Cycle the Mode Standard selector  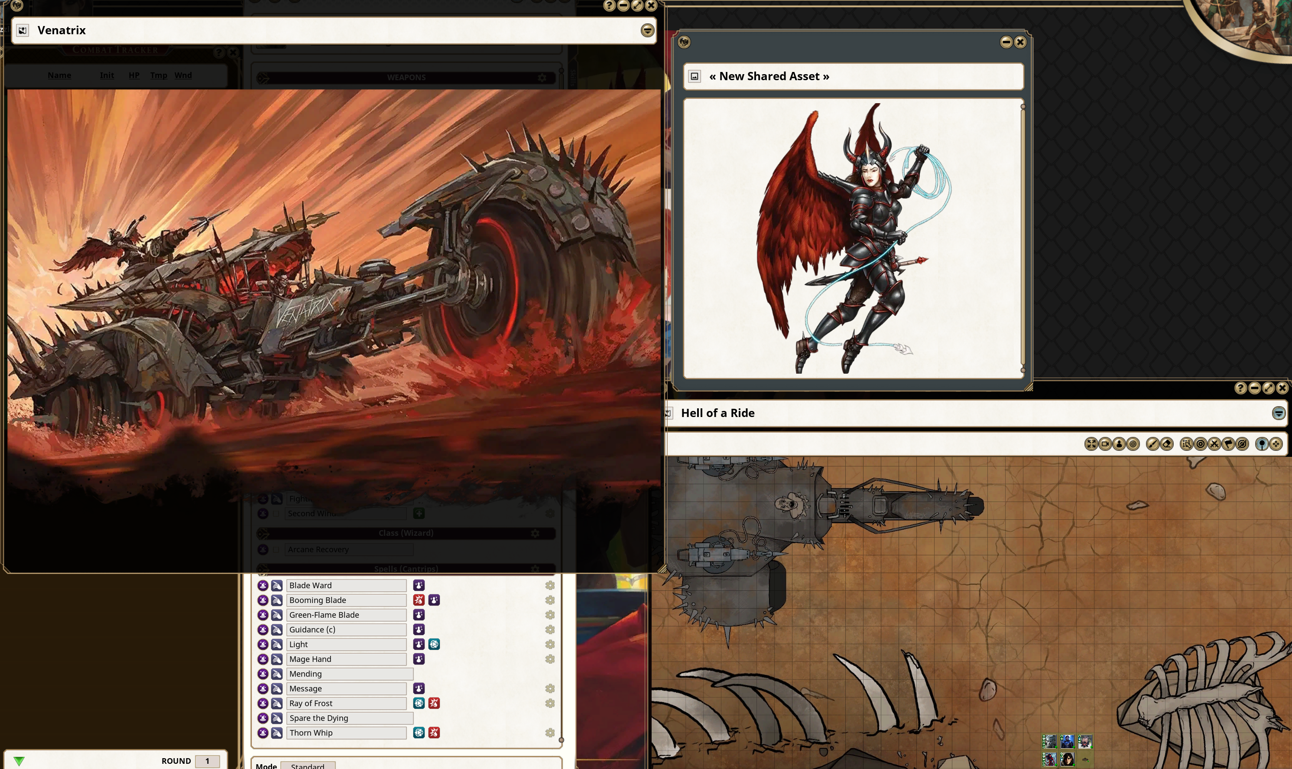coord(308,766)
